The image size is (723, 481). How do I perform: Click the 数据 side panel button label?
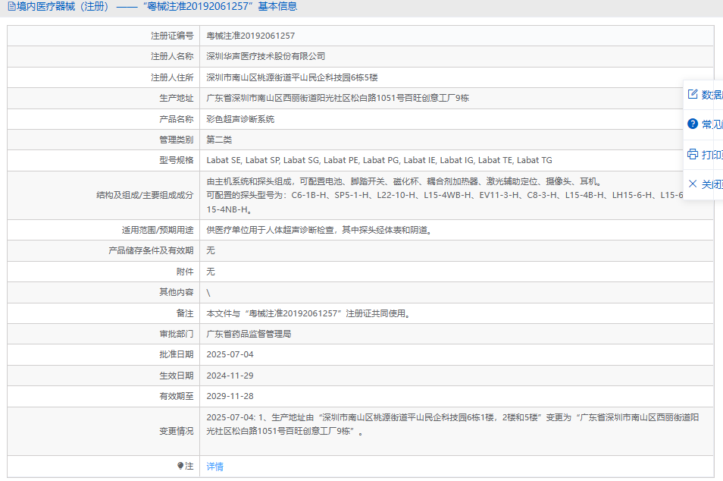tap(712, 95)
